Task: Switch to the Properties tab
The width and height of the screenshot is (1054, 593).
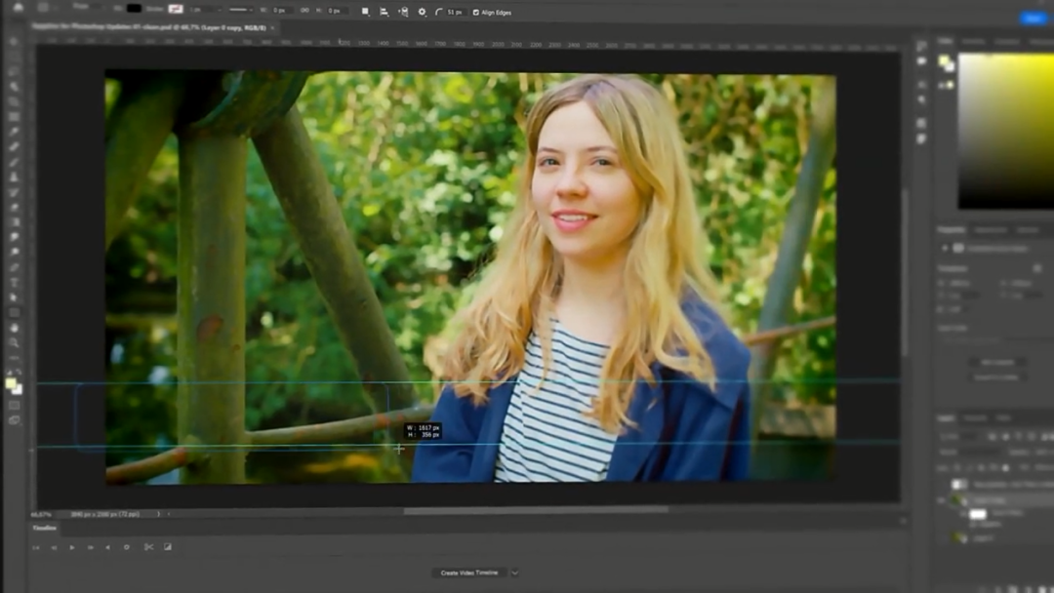Action: point(951,229)
